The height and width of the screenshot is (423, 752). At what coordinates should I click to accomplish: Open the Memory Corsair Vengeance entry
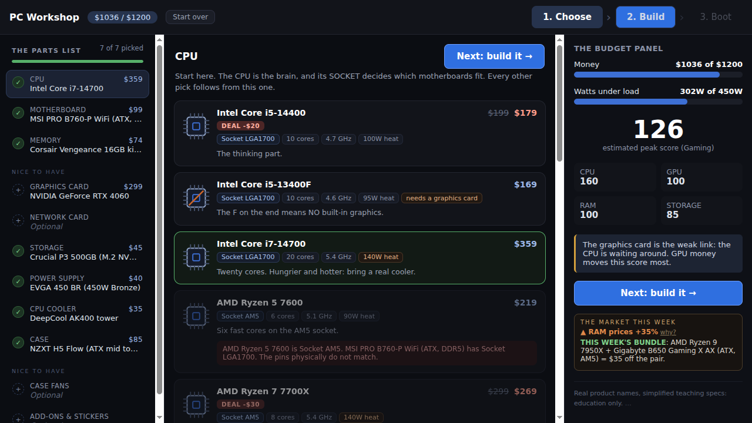click(x=78, y=145)
